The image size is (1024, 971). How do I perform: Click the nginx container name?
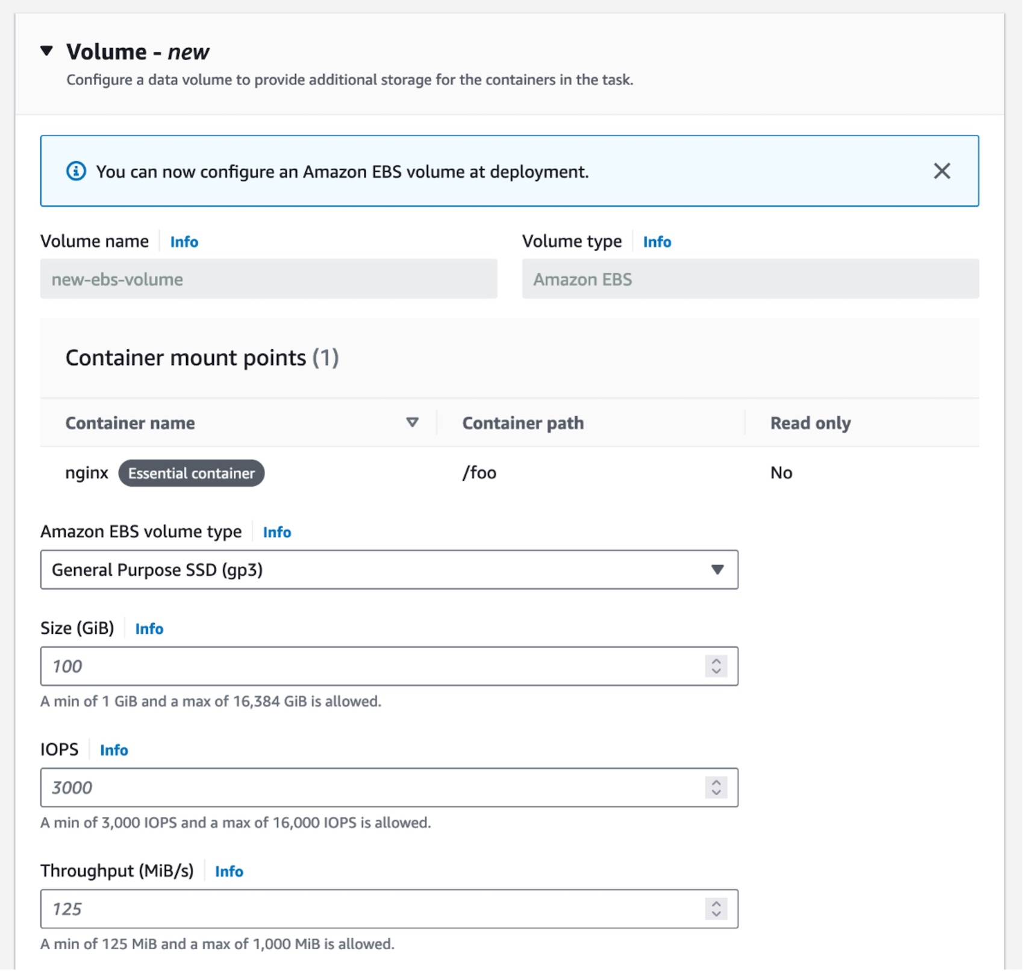(87, 473)
